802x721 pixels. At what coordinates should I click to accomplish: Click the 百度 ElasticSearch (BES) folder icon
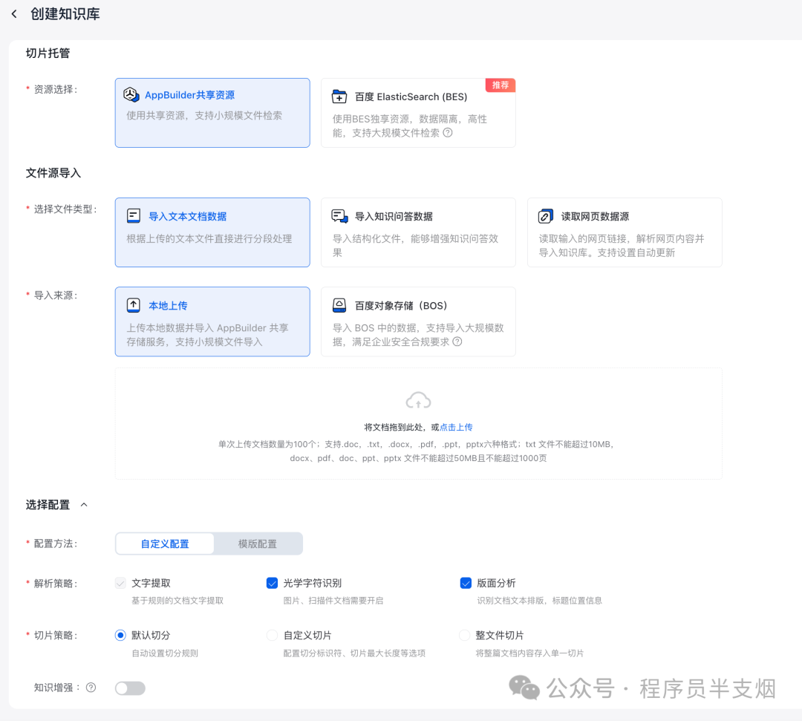pyautogui.click(x=339, y=96)
